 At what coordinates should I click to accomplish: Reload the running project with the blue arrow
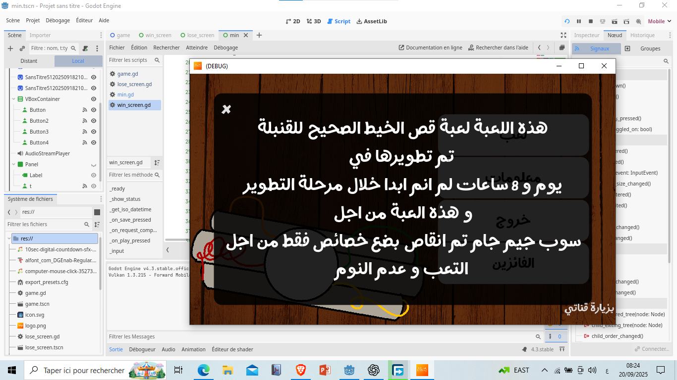point(567,21)
